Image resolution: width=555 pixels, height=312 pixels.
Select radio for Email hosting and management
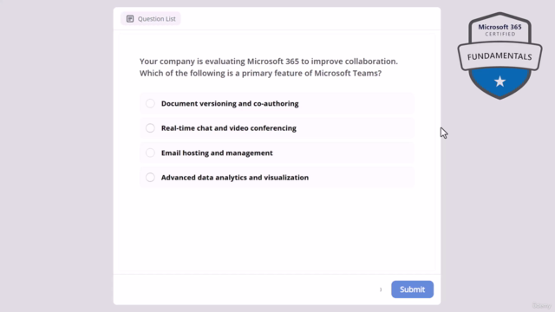coord(150,153)
